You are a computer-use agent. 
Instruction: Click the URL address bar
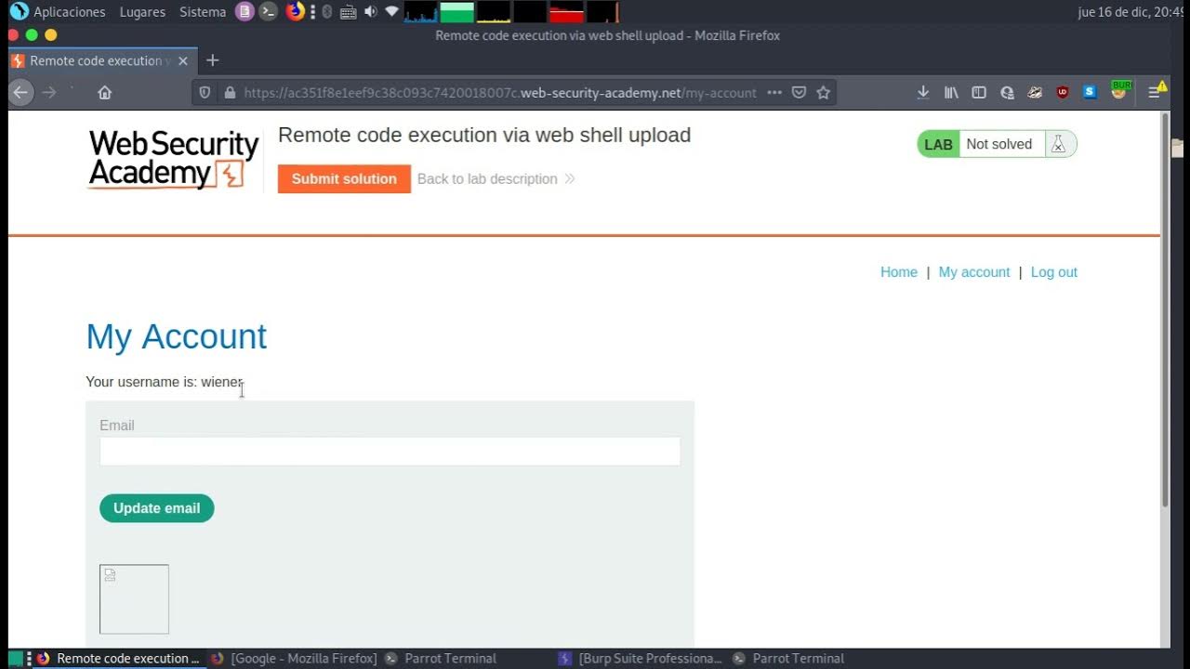click(499, 93)
